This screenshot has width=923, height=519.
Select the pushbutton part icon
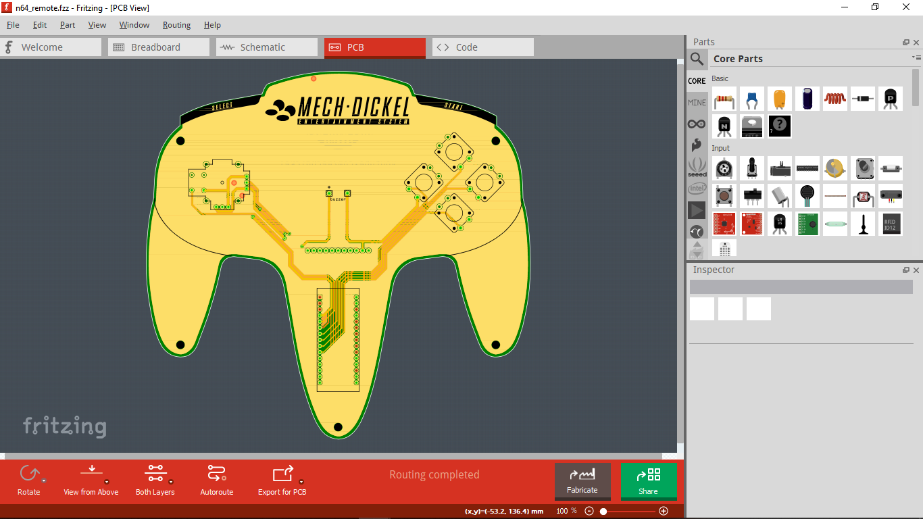click(725, 196)
